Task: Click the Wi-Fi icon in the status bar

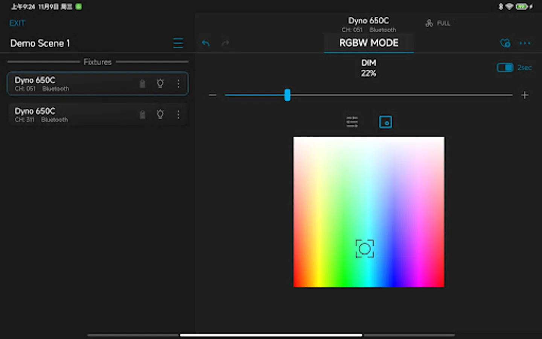Action: (509, 7)
